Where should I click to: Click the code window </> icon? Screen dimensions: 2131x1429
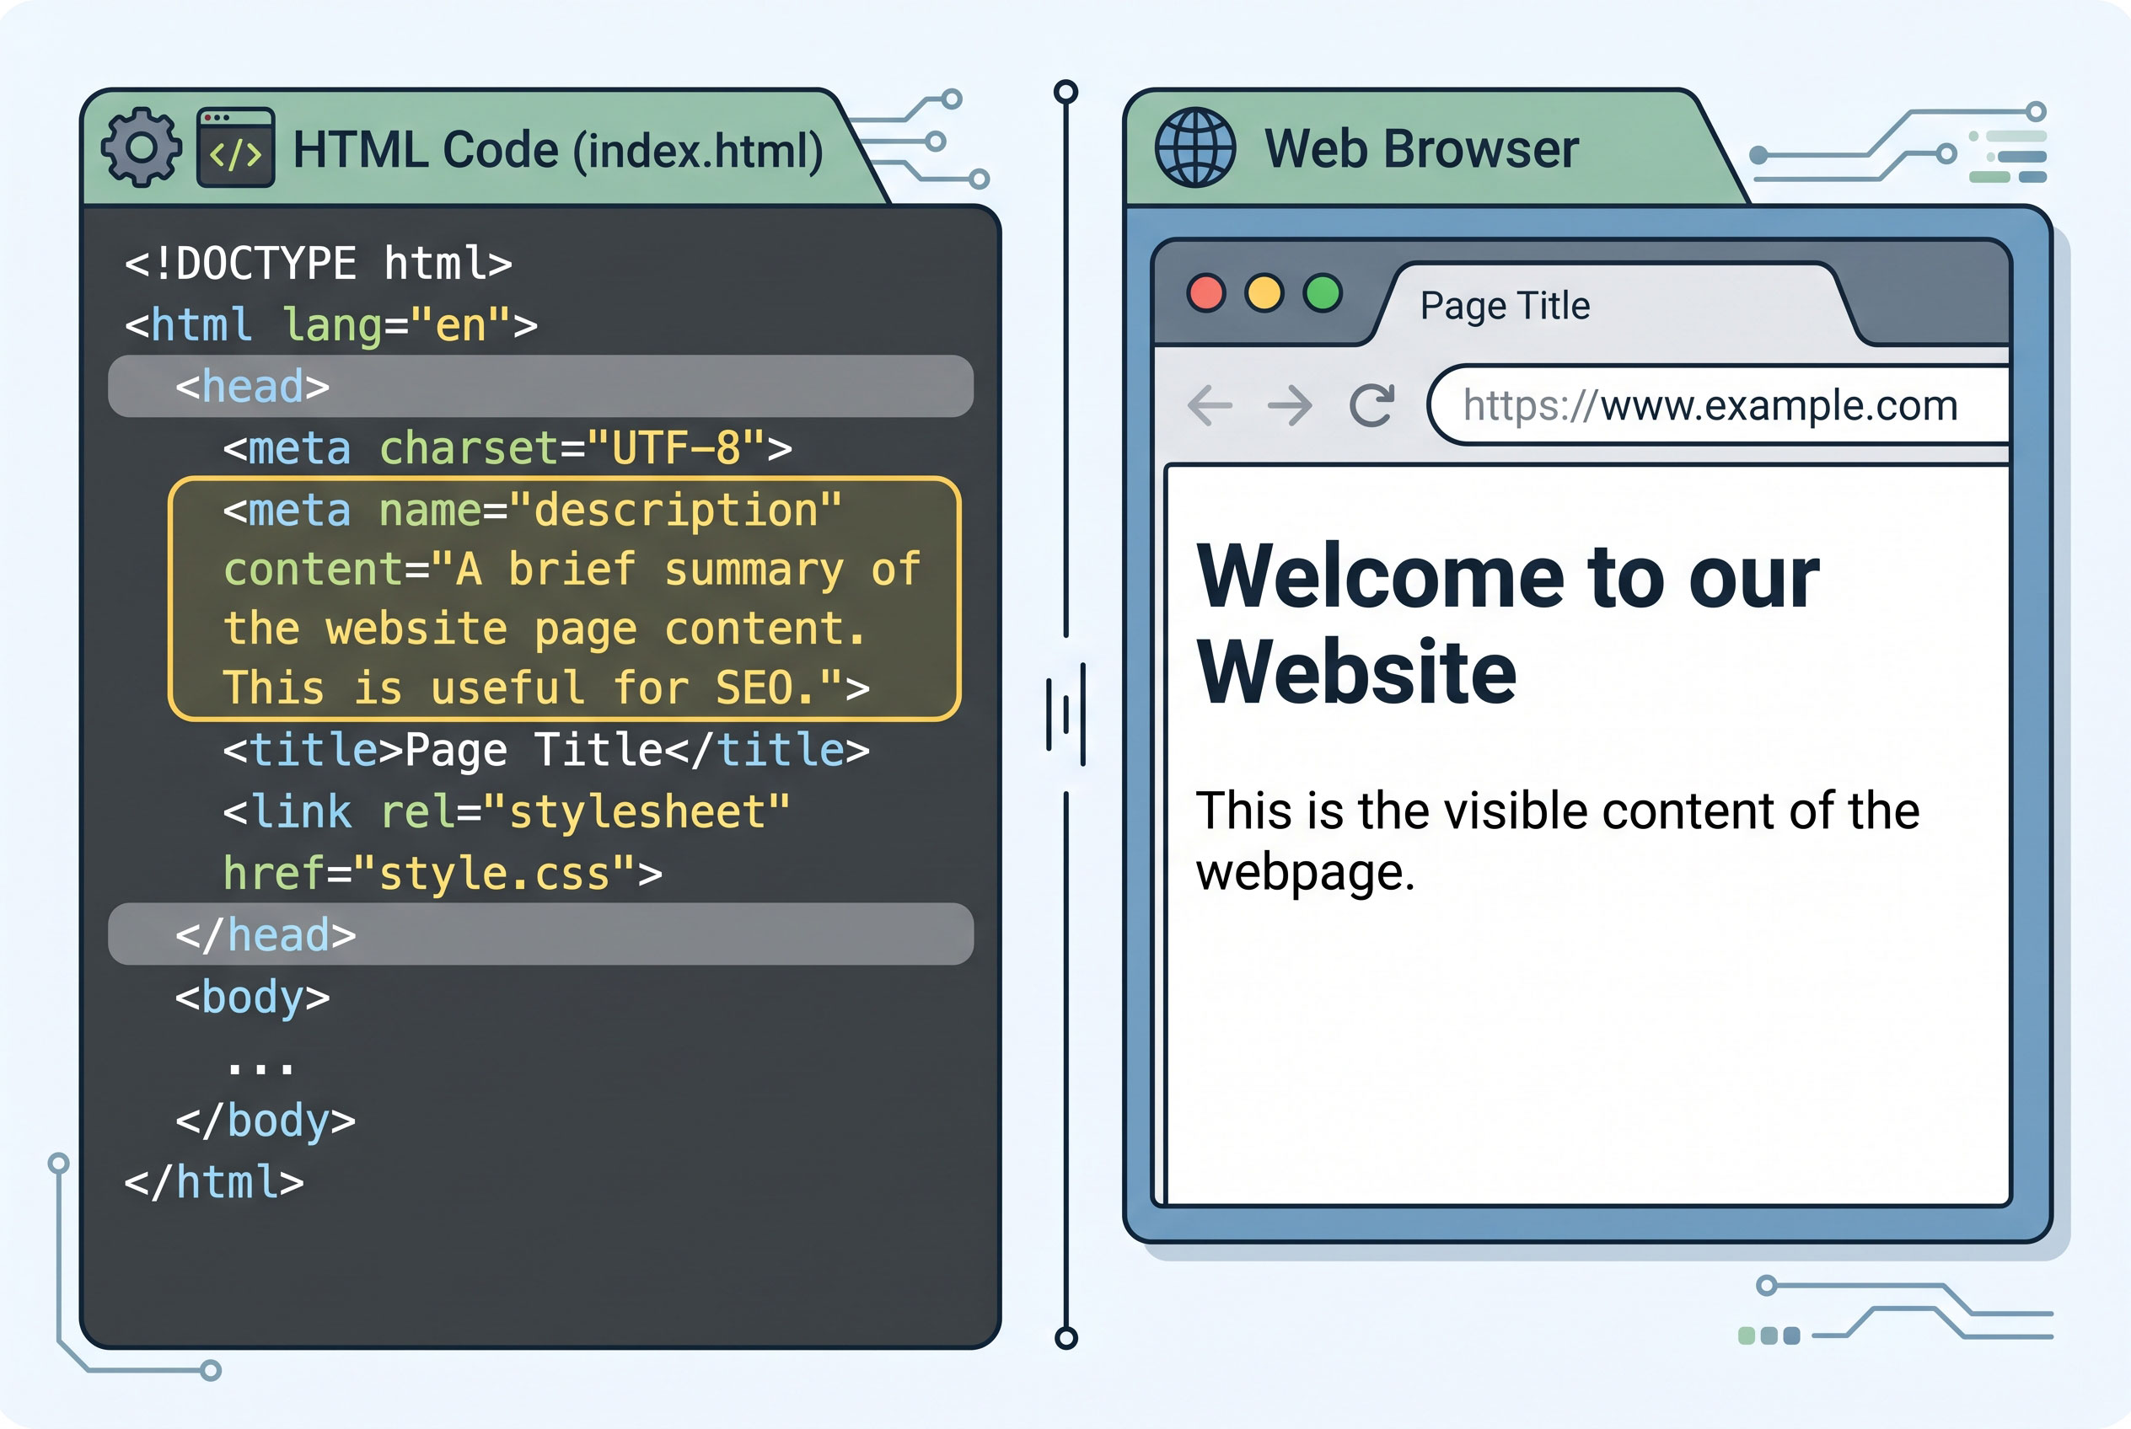pyautogui.click(x=236, y=147)
